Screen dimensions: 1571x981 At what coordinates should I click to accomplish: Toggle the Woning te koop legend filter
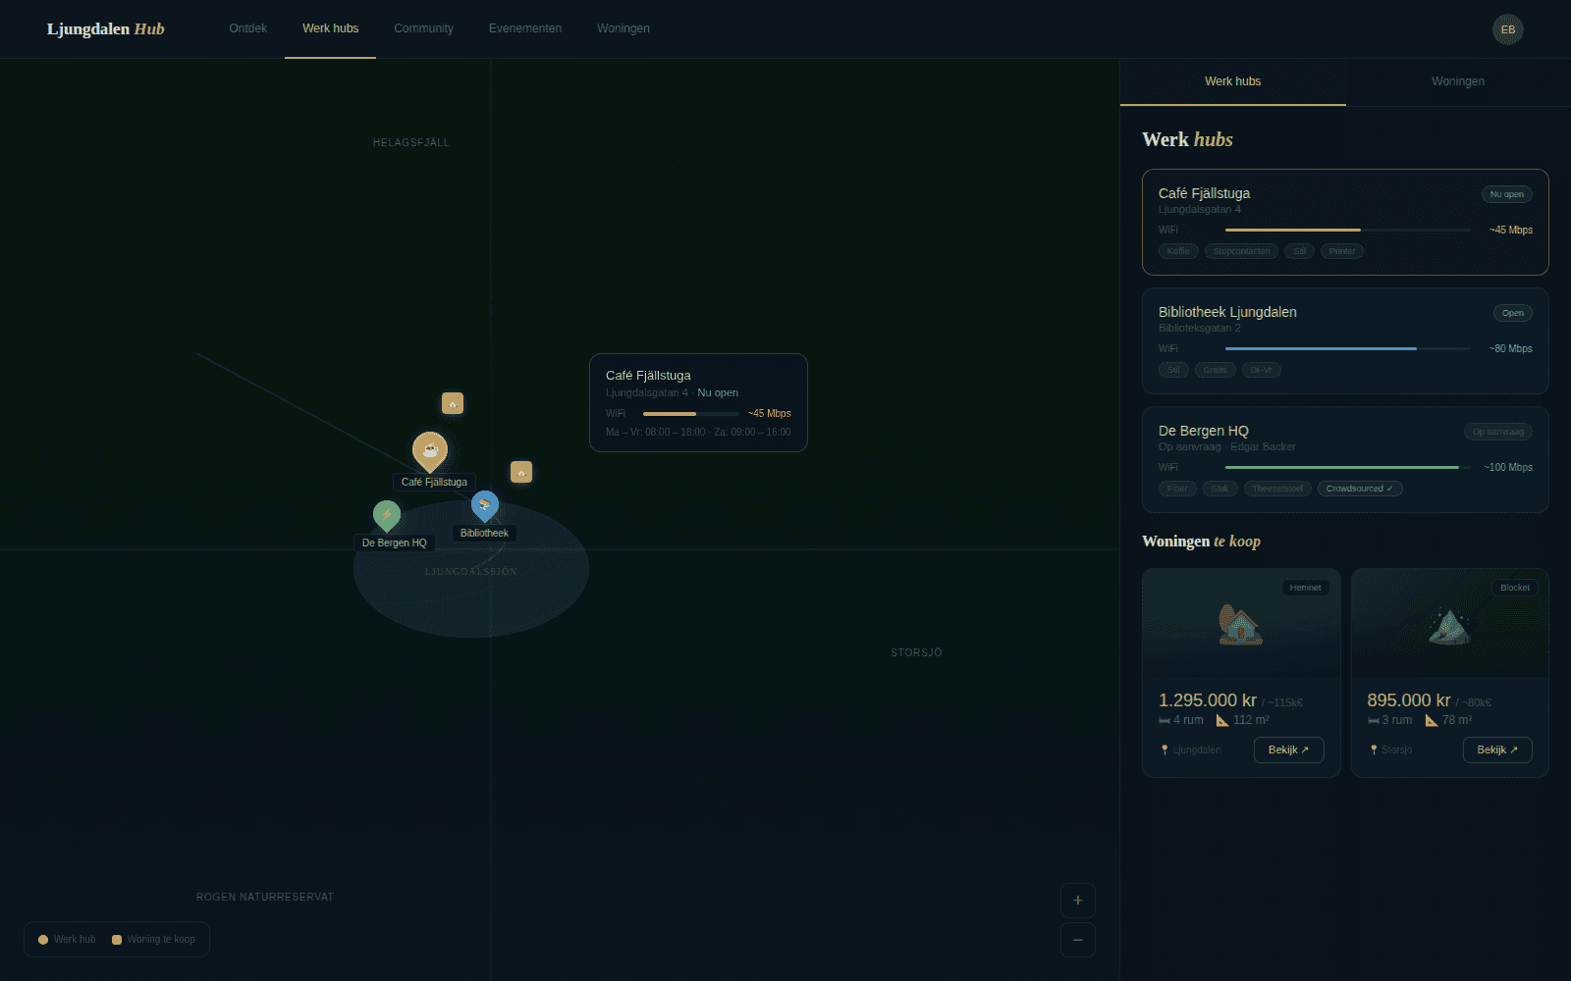point(153,939)
